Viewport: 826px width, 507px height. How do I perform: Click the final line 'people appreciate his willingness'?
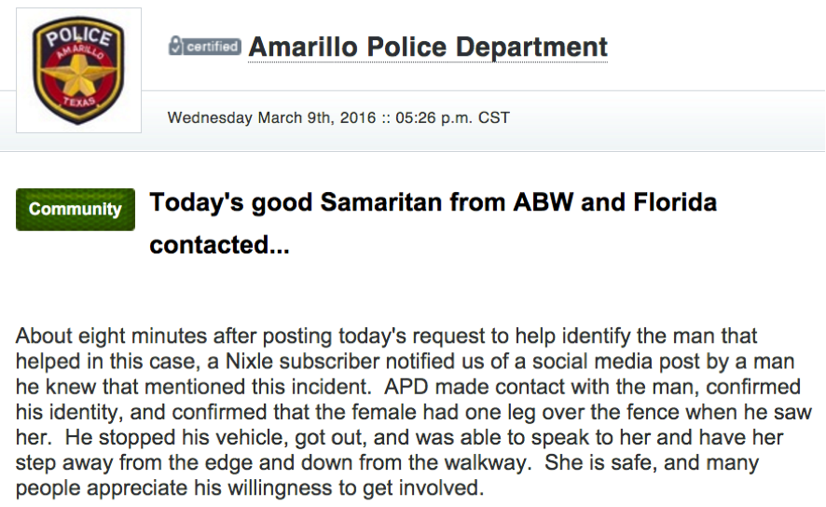(250, 487)
